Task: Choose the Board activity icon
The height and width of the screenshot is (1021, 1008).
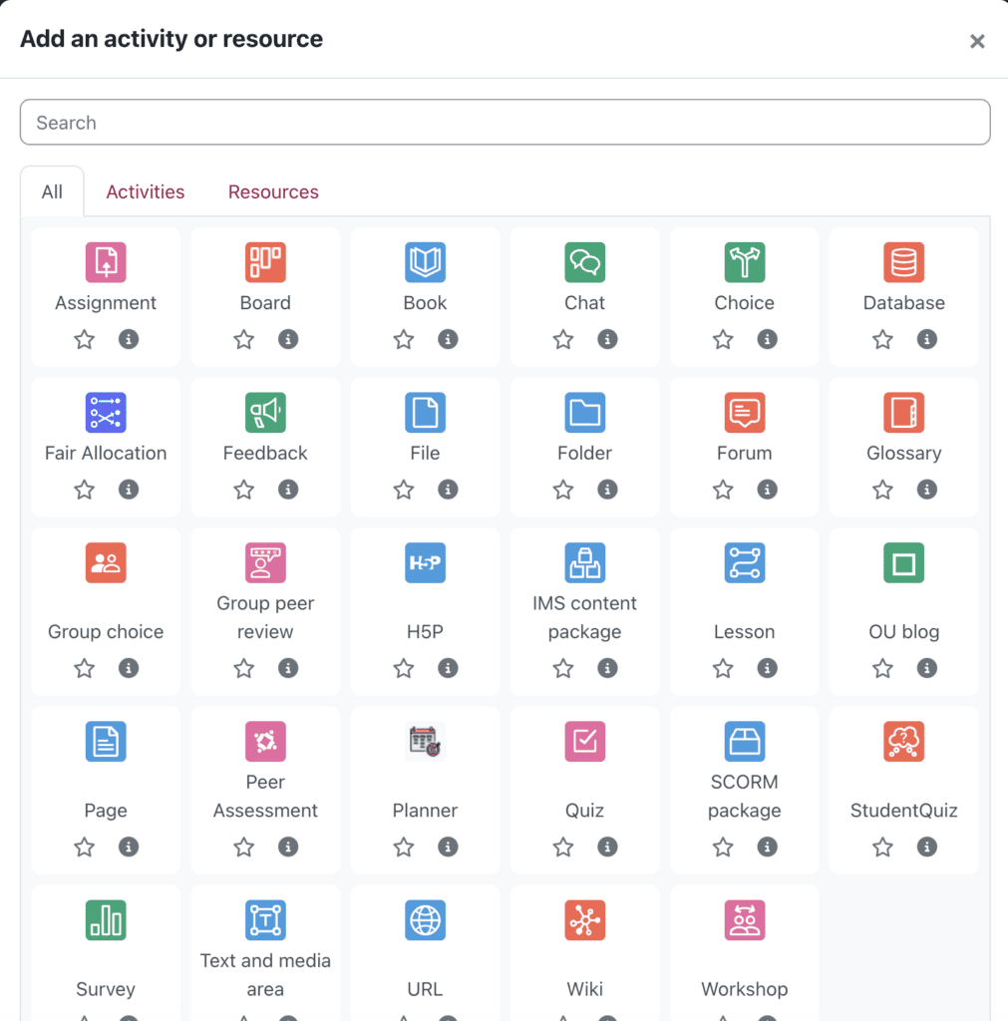Action: (x=265, y=262)
